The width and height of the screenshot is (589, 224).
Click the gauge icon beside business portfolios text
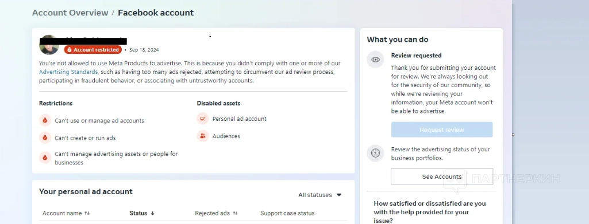coord(375,153)
